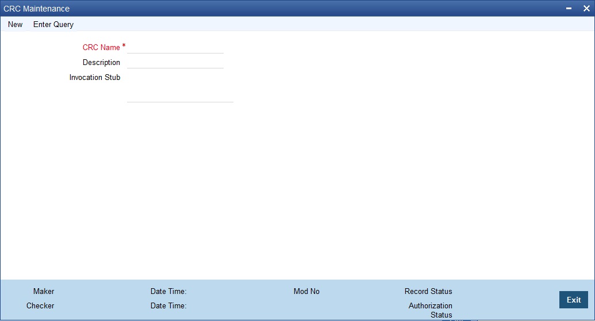
Task: Close the CRC Maintenance window
Action: coord(586,9)
